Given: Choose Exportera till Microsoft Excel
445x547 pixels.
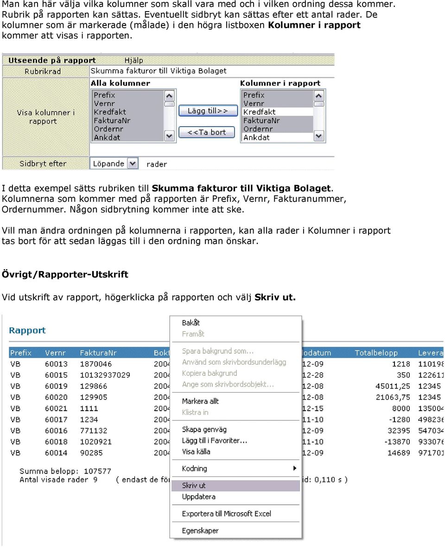Looking at the screenshot, I should pos(235,514).
